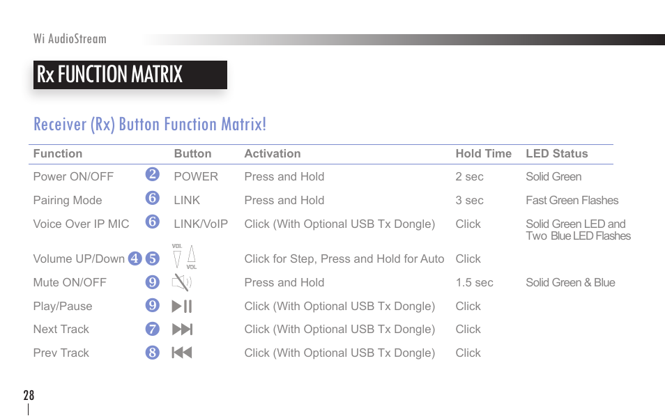This screenshot has width=665, height=416.
Task: Select the page number 28
Action: click(x=29, y=394)
